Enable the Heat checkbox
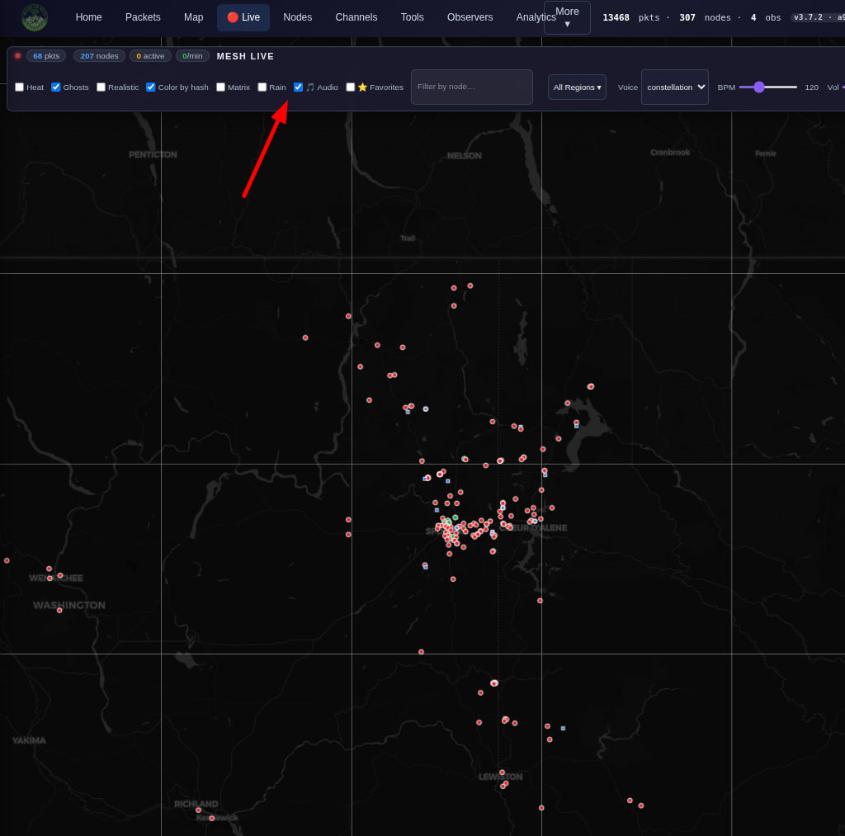Screen dimensions: 845x836 pyautogui.click(x=20, y=87)
